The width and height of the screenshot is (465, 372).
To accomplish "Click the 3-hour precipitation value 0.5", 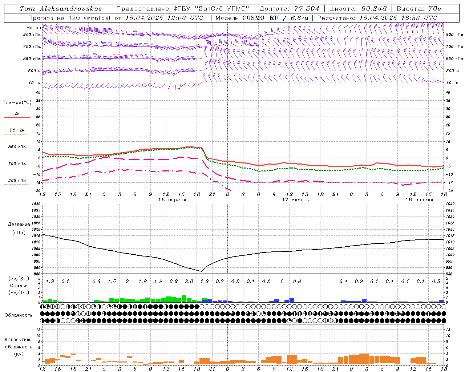I will click(436, 281).
